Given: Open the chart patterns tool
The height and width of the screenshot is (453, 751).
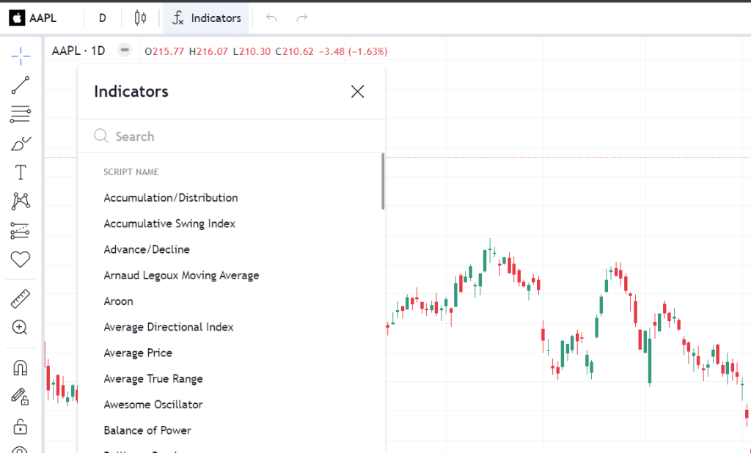Looking at the screenshot, I should pos(21,201).
